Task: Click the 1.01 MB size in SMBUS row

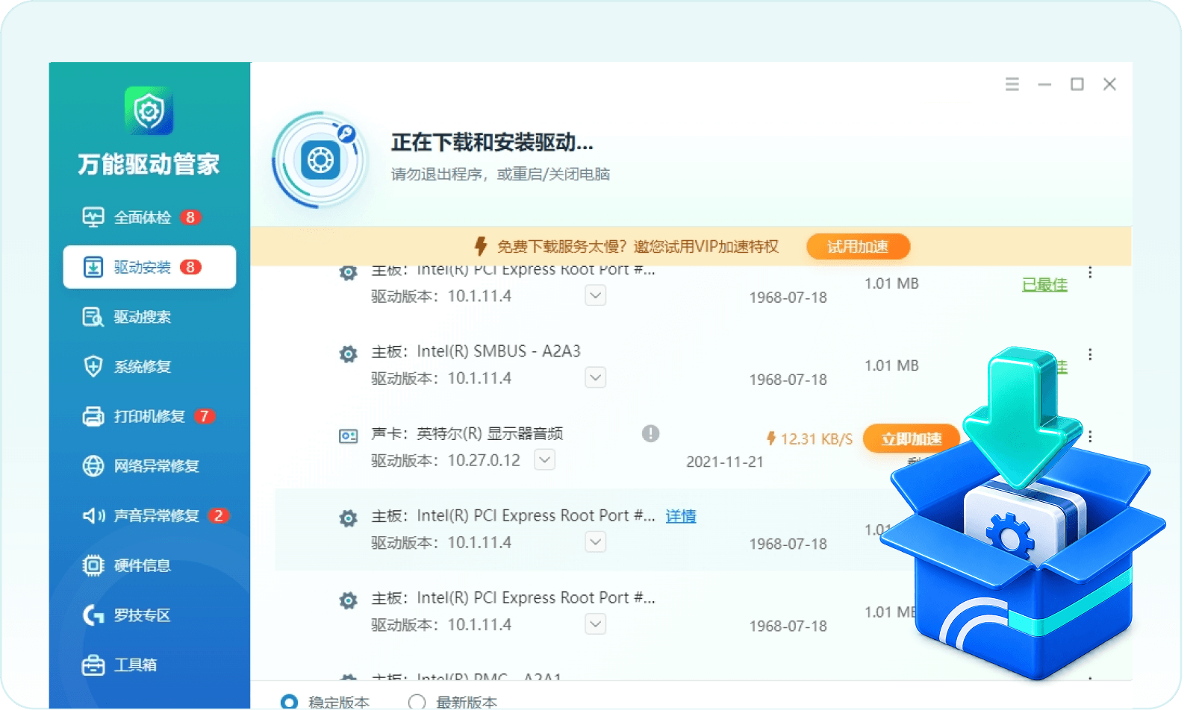Action: [x=891, y=365]
